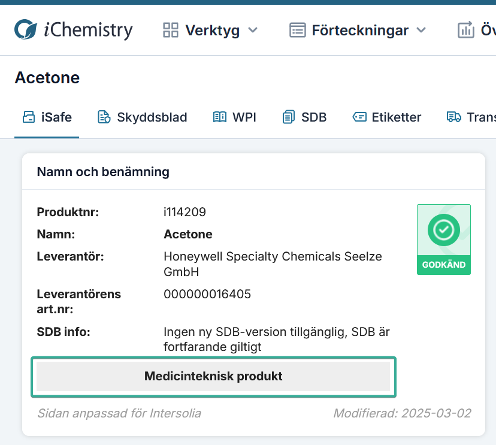Click the Produktnr label
The width and height of the screenshot is (496, 445).
(x=68, y=212)
